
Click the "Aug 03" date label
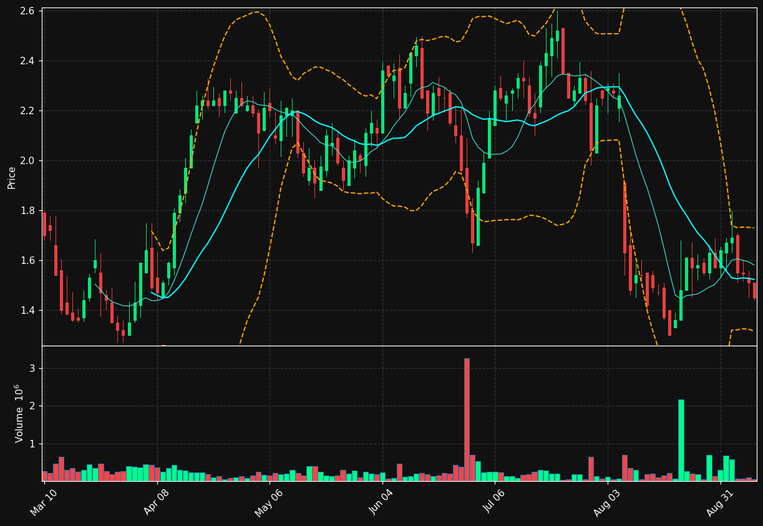point(607,502)
